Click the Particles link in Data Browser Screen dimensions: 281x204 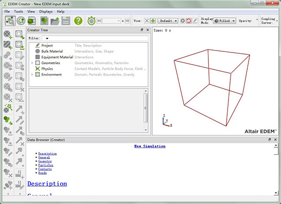click(x=45, y=165)
